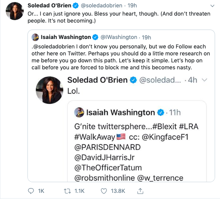Click verified badge next to Isaiah Washington 11h

point(161,112)
